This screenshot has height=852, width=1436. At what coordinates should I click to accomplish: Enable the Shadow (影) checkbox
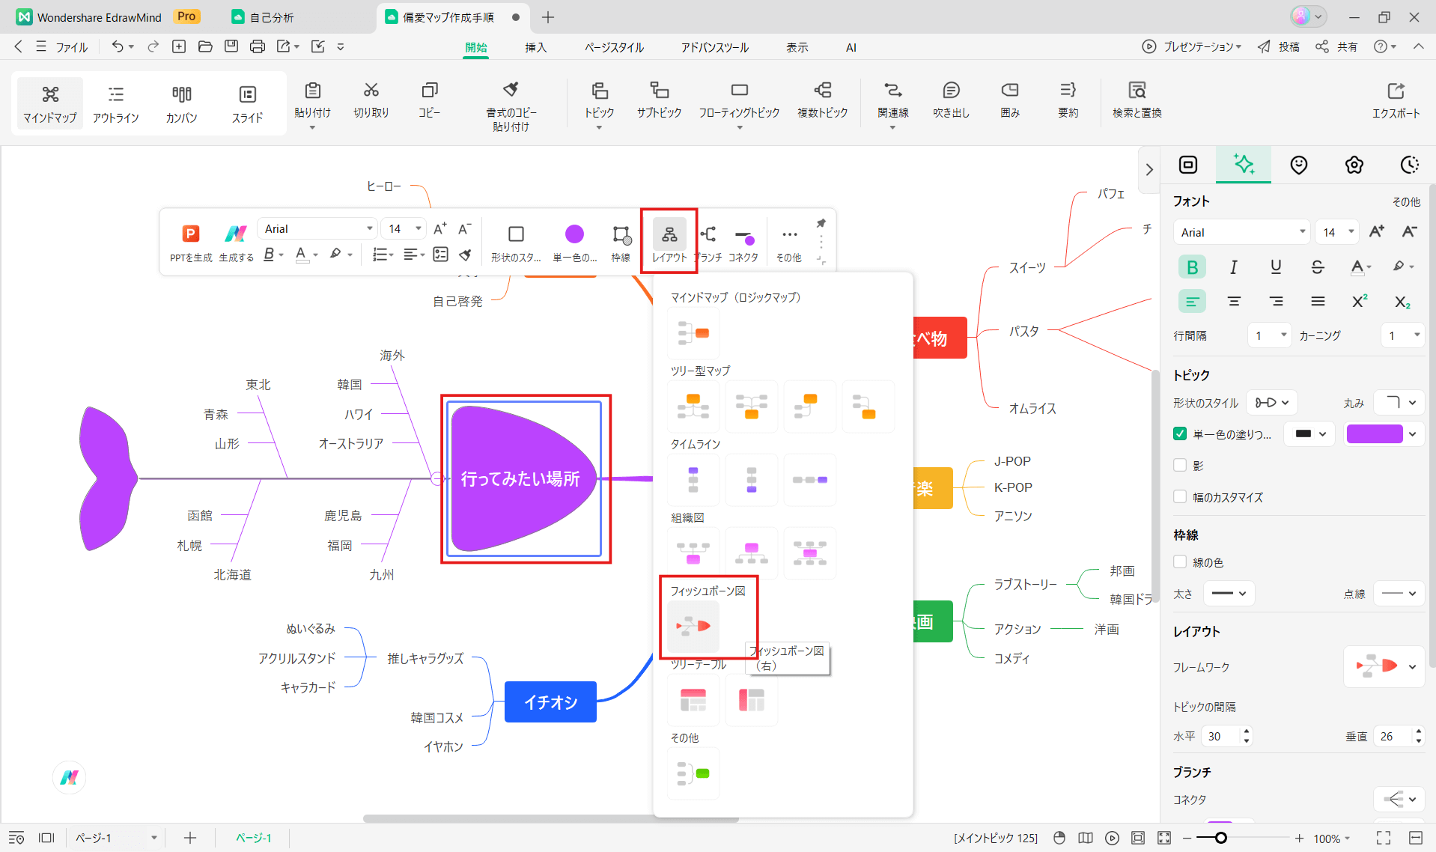click(x=1180, y=465)
